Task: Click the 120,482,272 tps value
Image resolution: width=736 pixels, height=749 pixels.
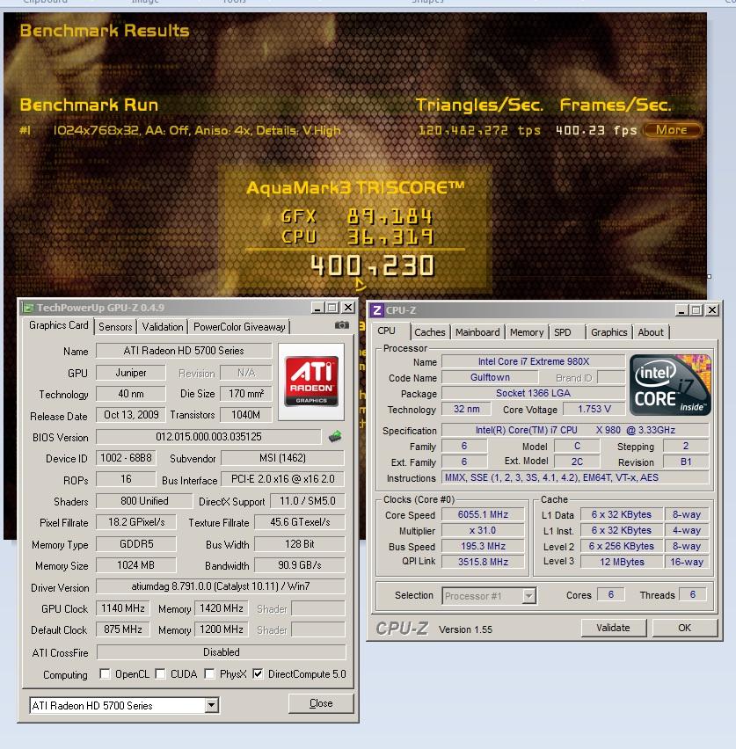Action: click(479, 130)
